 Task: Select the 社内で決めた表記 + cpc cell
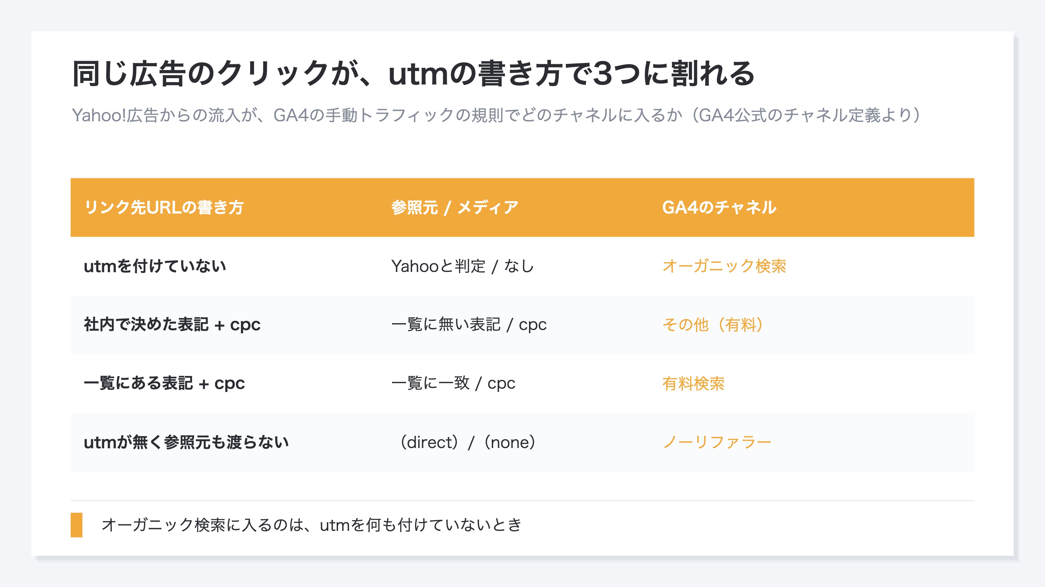172,324
